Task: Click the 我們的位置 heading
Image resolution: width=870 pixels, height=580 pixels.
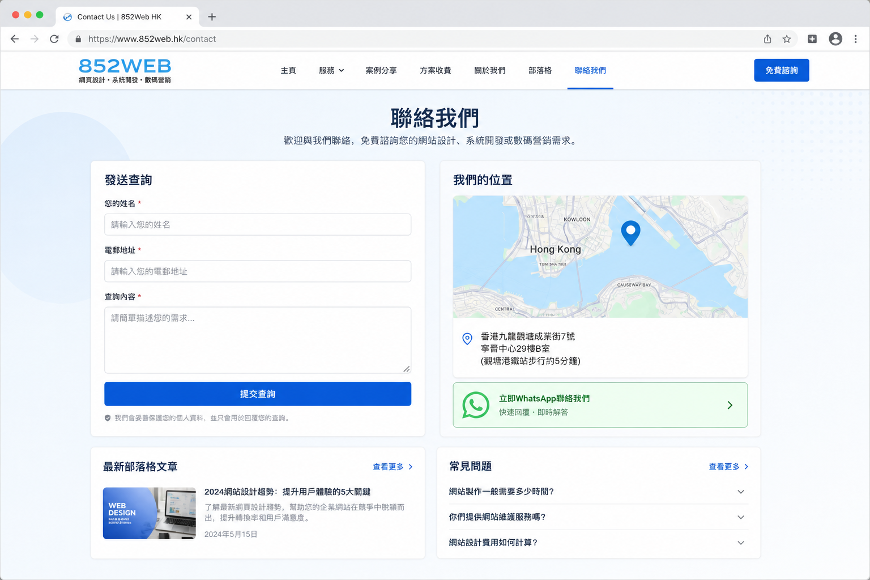Action: point(483,180)
